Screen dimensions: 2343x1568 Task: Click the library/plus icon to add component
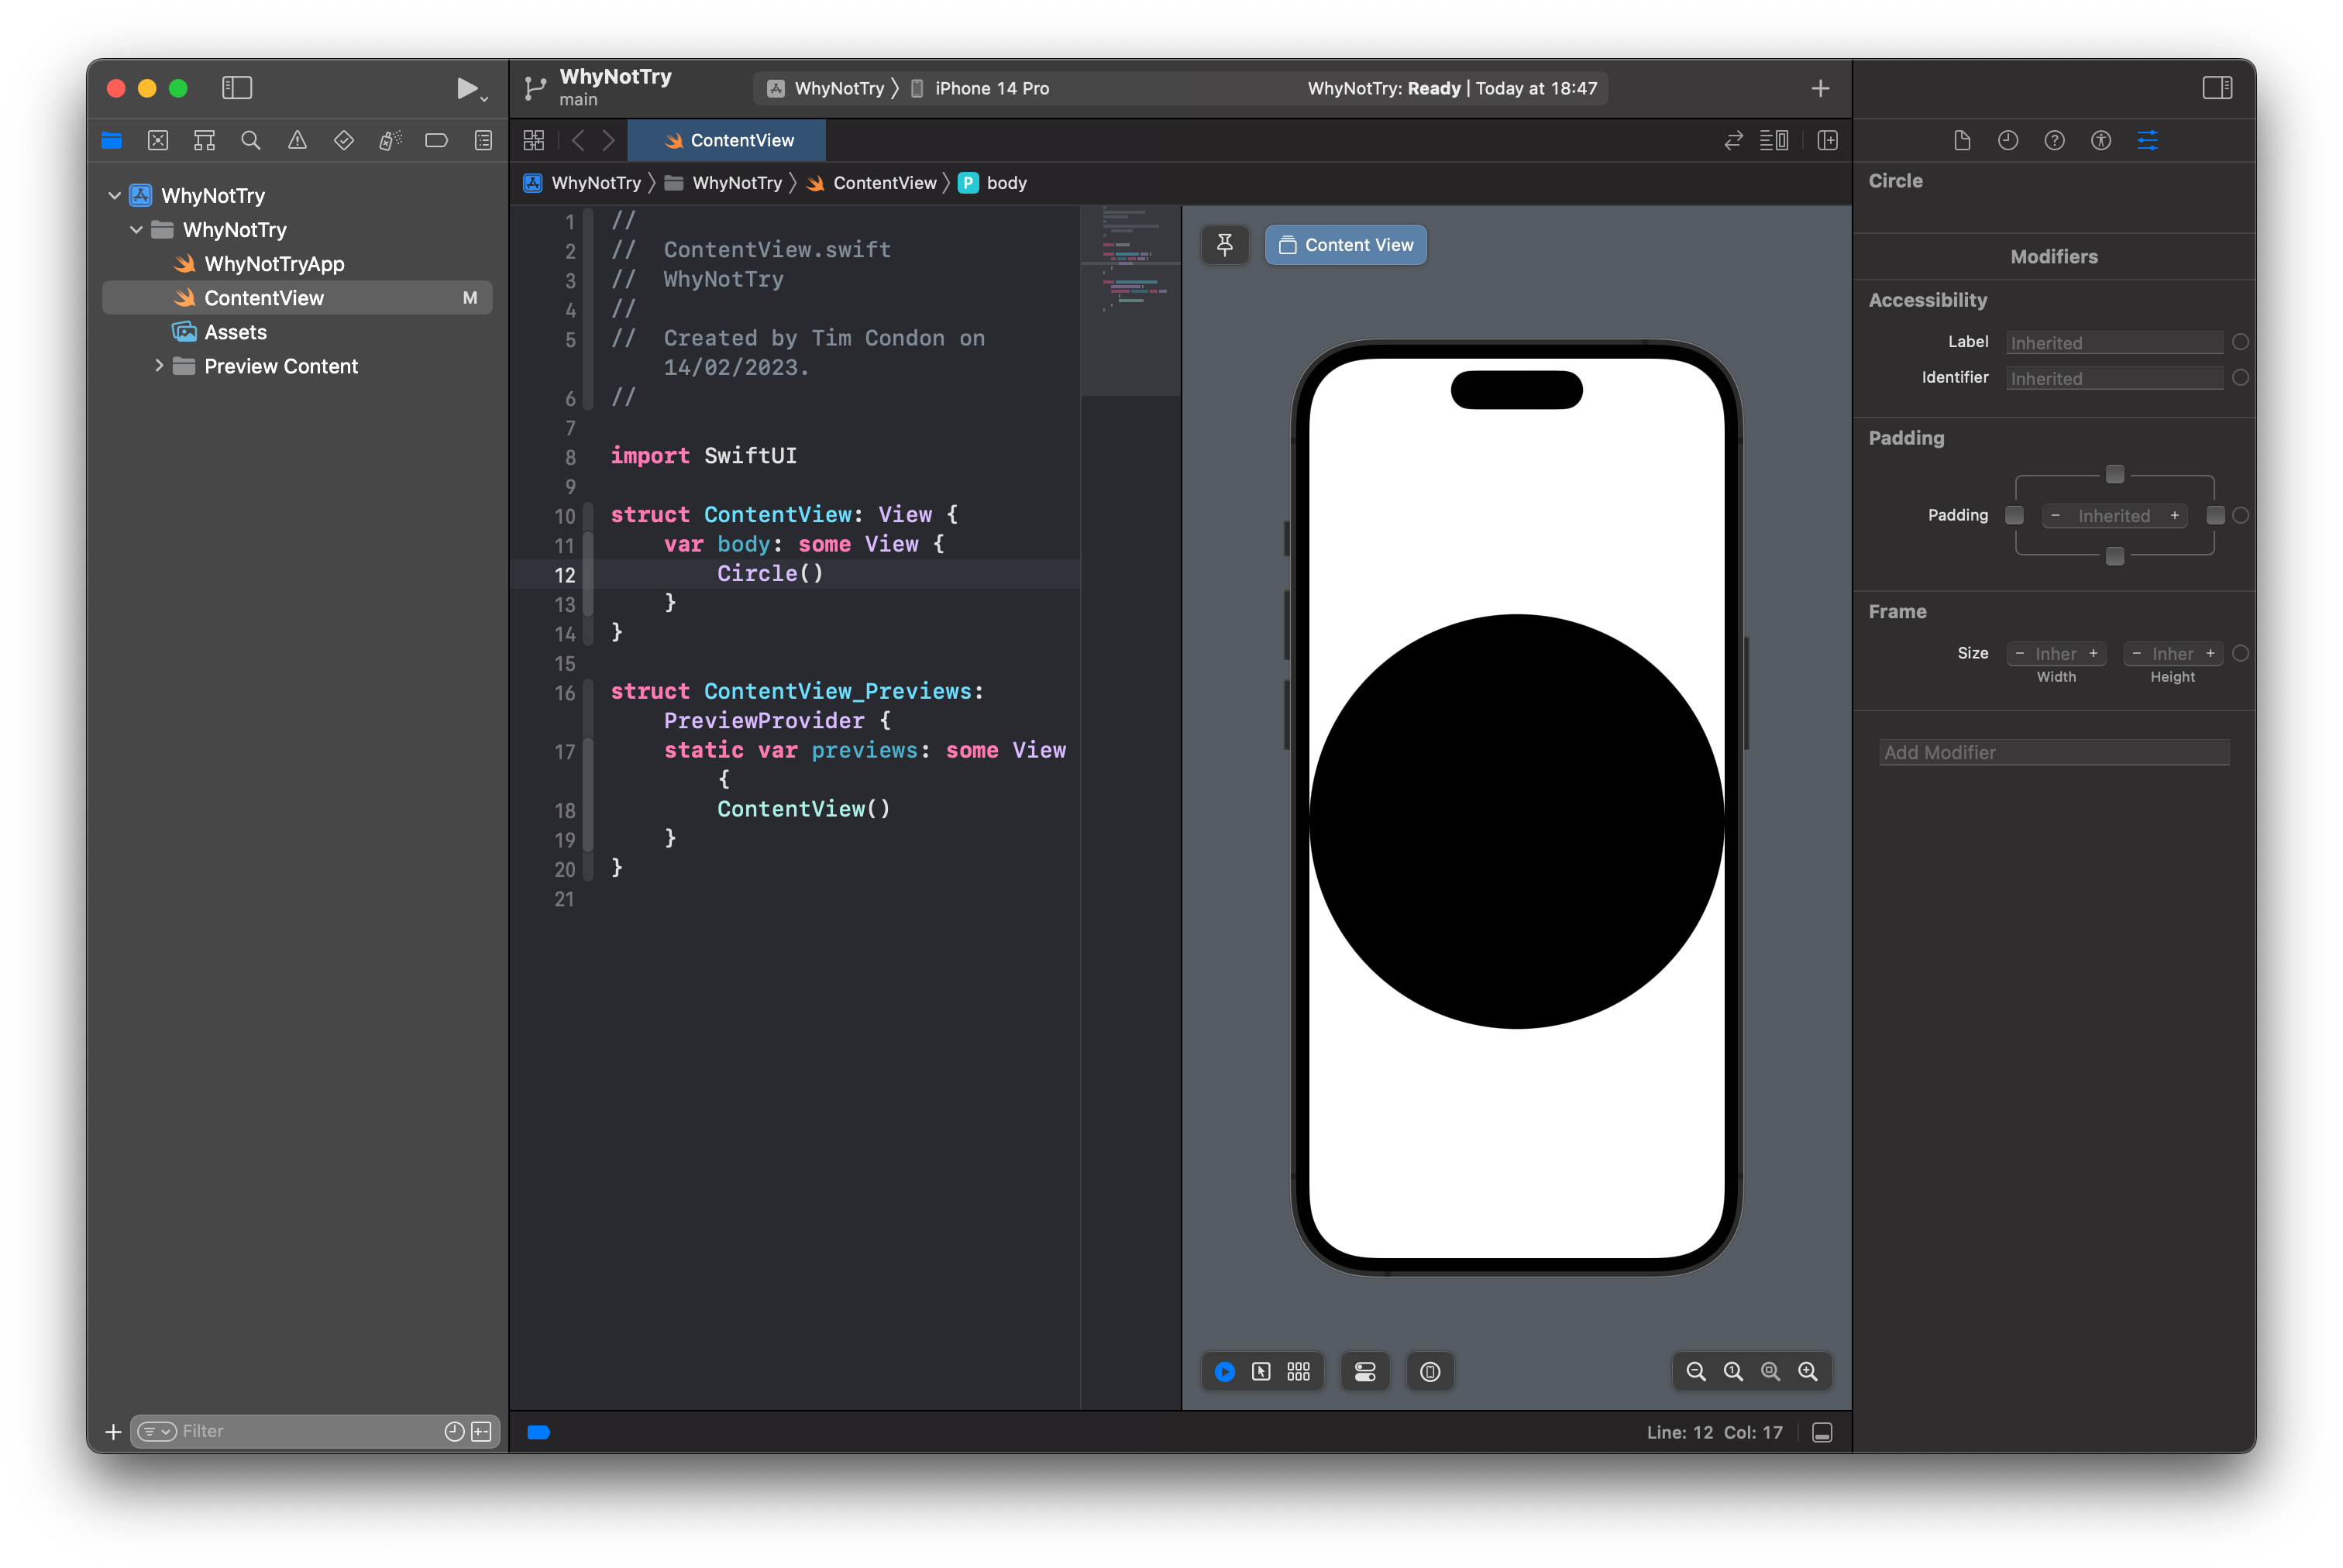[x=1820, y=86]
